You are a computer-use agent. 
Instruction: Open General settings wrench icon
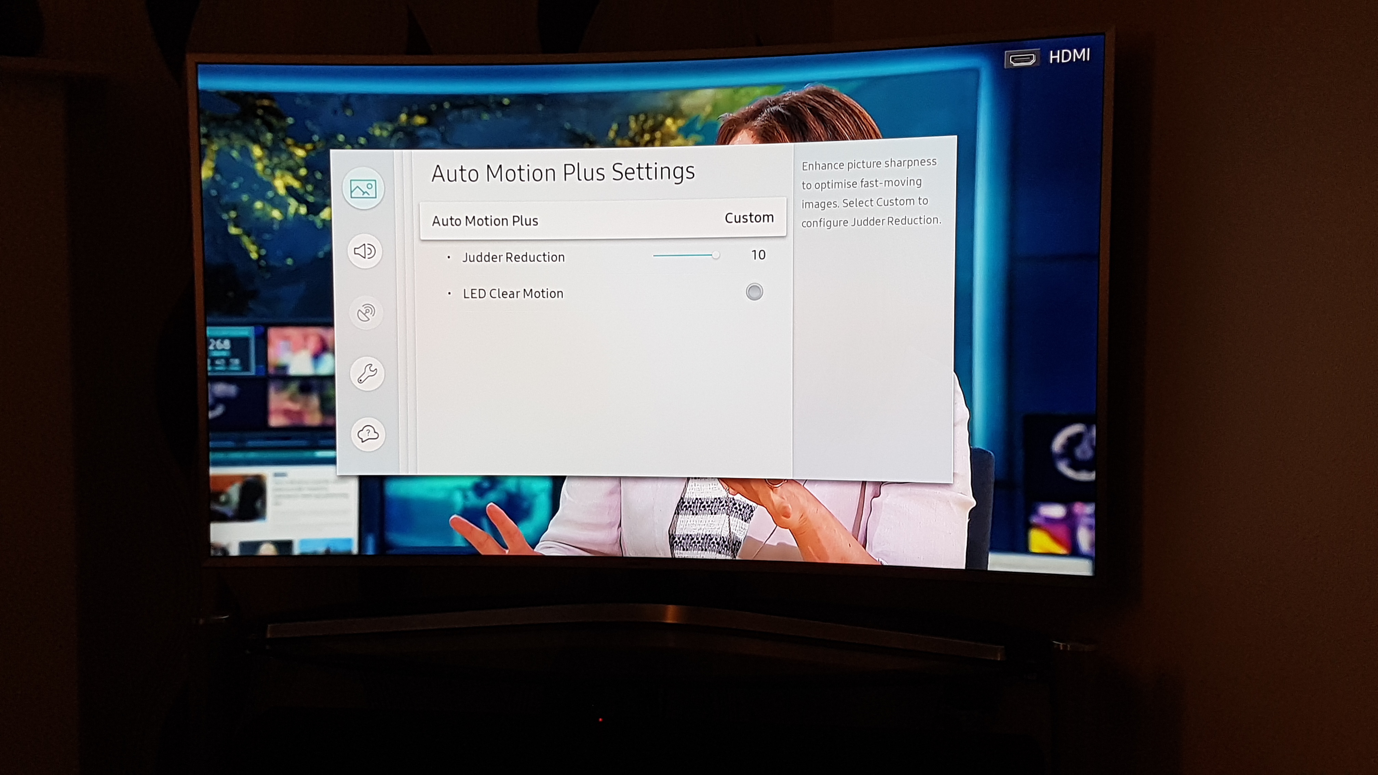(367, 373)
